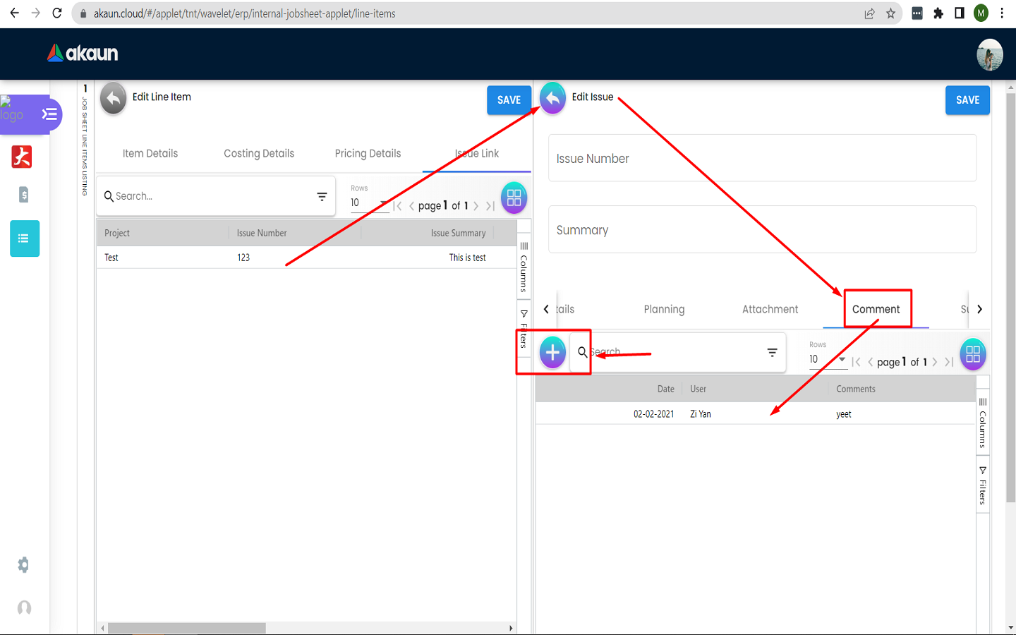
Task: Open Rows dropdown in Comment list
Action: point(828,359)
